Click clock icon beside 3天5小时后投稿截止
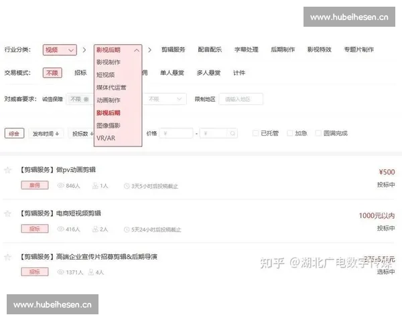The height and width of the screenshot is (321, 402). tap(127, 186)
